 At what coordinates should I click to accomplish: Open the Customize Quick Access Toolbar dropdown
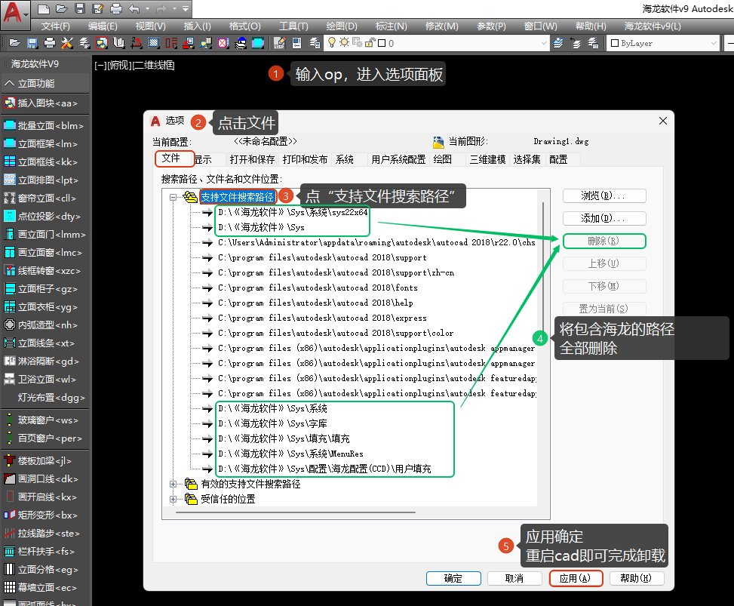[186, 8]
